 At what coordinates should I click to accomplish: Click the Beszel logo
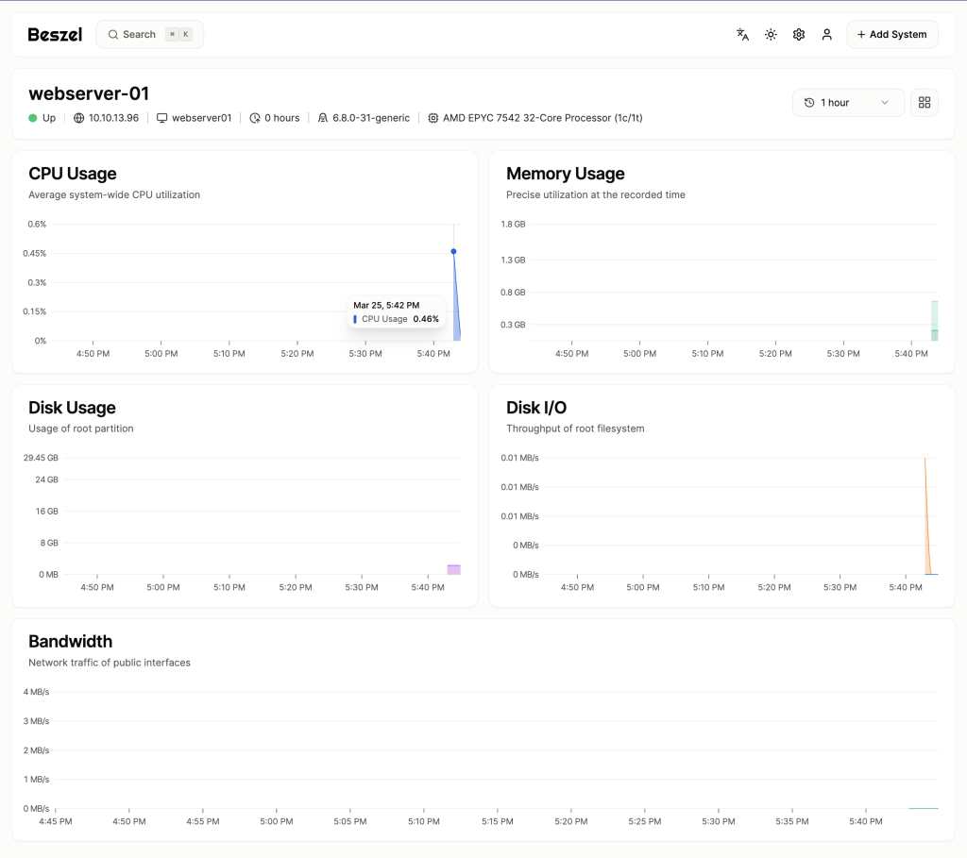click(55, 35)
